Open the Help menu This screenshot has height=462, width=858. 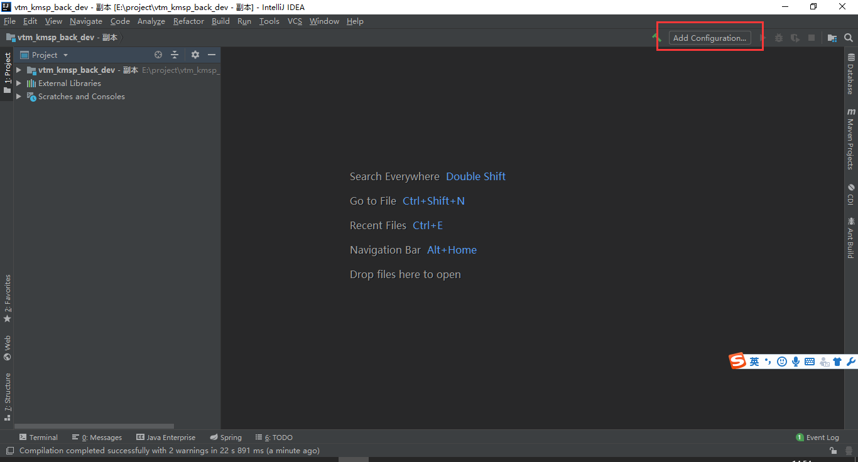point(355,21)
